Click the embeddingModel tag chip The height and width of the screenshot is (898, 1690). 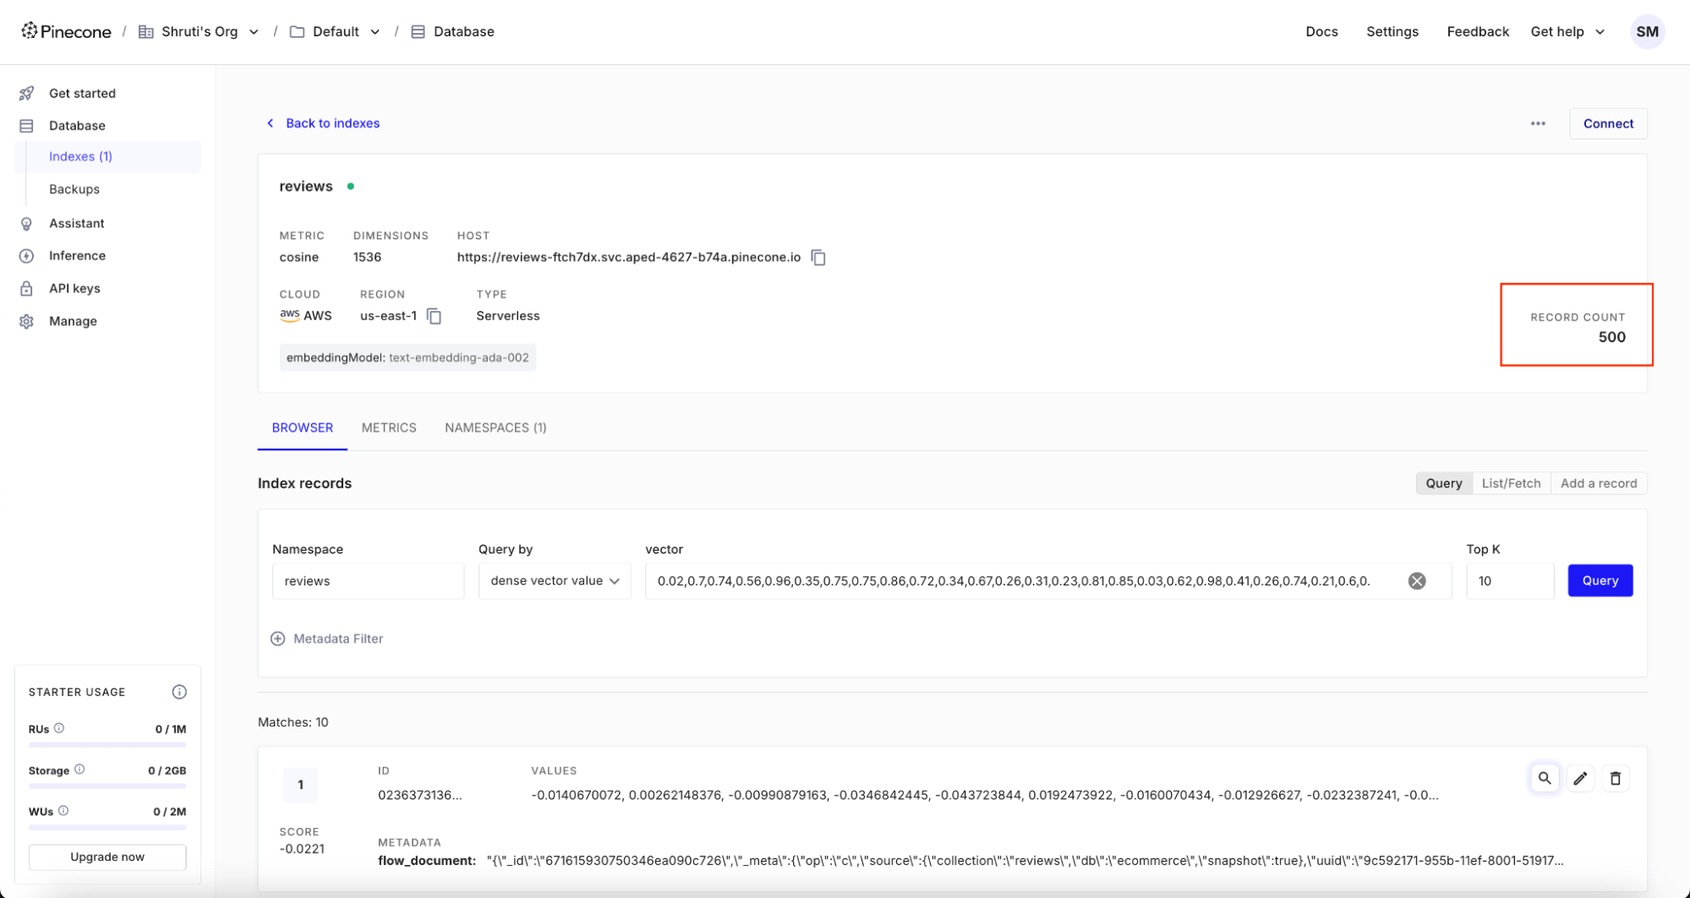(x=407, y=357)
